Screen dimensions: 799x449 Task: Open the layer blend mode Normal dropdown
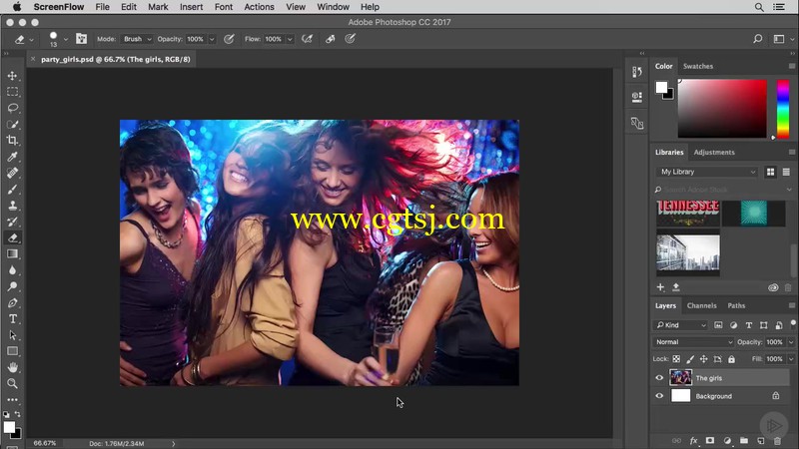(x=693, y=342)
